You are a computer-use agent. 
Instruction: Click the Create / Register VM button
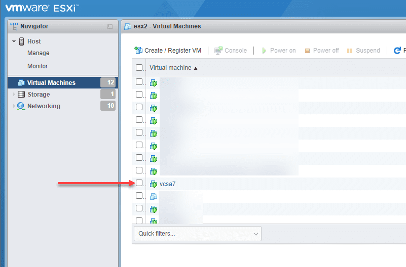(168, 51)
